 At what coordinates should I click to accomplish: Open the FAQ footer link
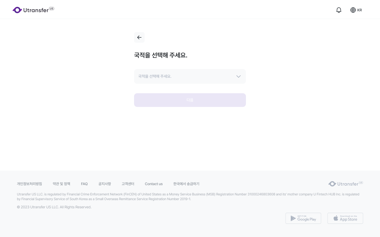click(x=84, y=184)
